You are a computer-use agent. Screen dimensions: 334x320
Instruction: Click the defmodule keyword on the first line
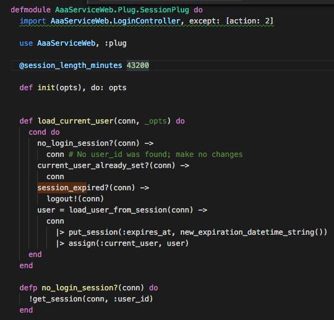(x=31, y=10)
